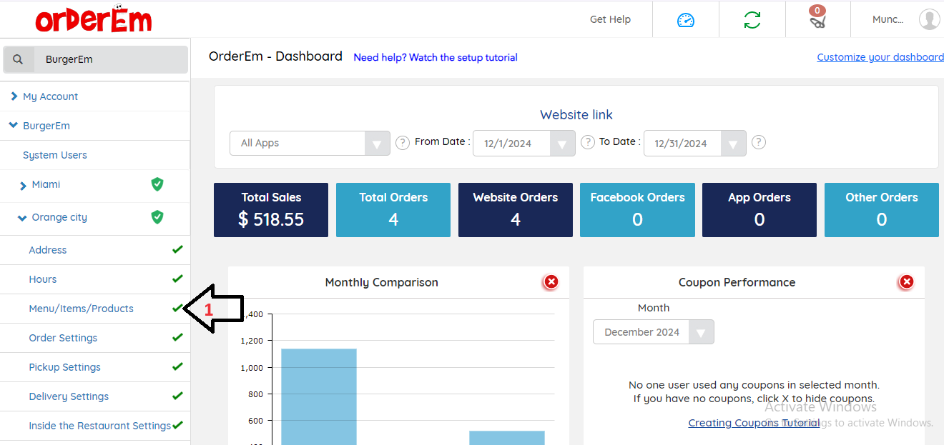Click the user profile avatar icon
The image size is (944, 445).
pyautogui.click(x=929, y=19)
